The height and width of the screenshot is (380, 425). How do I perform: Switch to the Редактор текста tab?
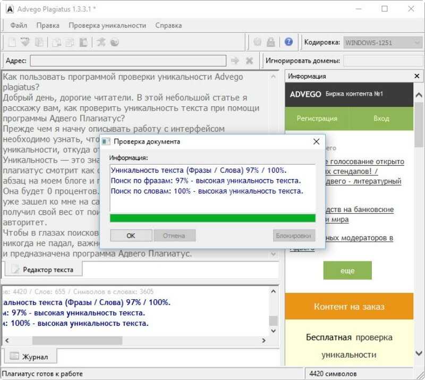point(44,269)
